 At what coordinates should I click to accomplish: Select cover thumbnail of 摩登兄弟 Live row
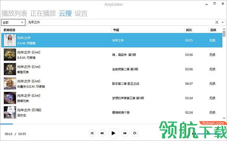(x=10, y=69)
